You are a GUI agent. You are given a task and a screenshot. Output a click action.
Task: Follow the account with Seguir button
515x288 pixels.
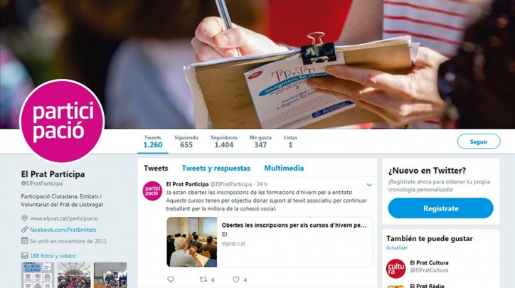coord(479,142)
